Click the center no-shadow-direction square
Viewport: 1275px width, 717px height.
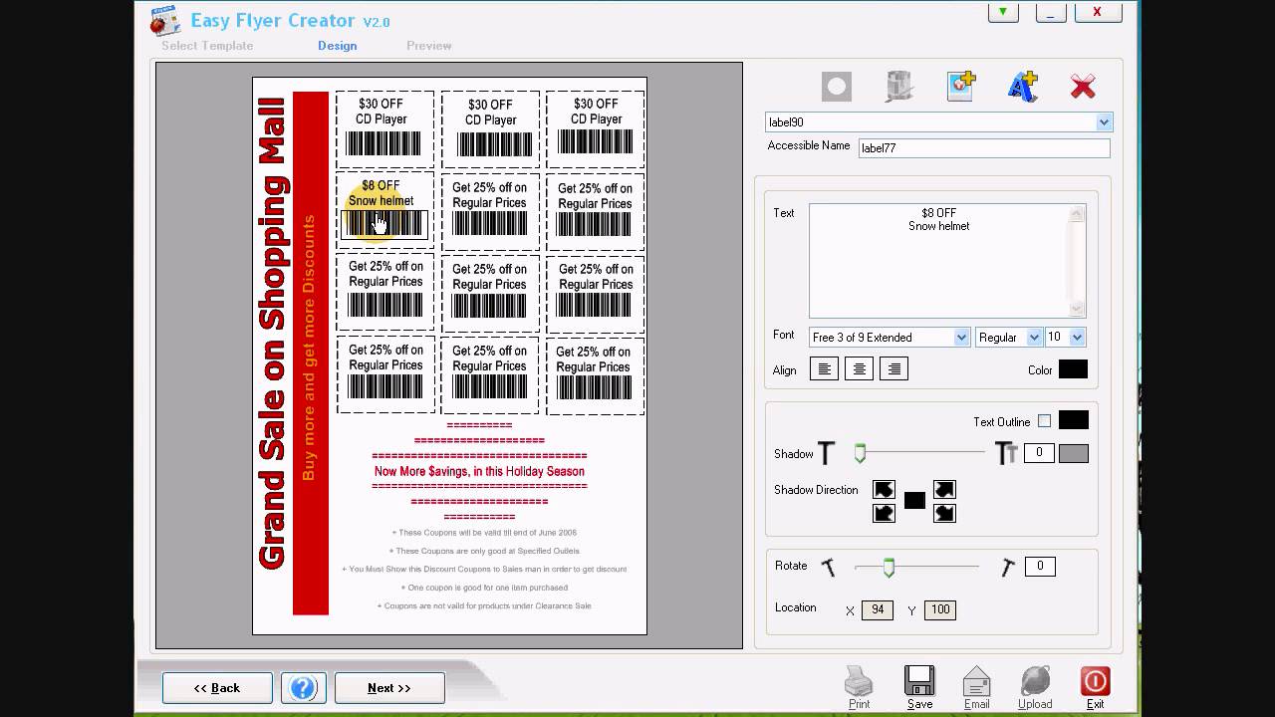click(x=914, y=501)
